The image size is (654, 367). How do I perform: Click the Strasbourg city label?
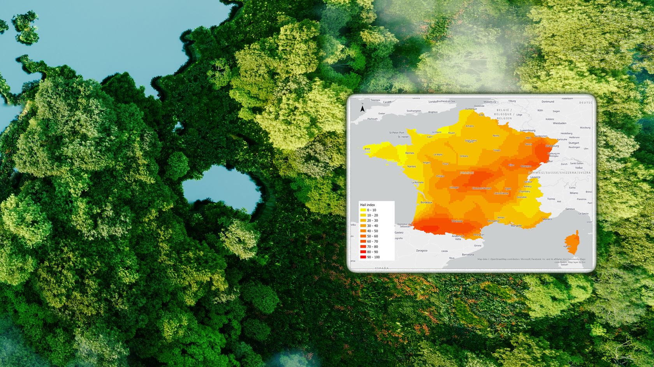pos(552,146)
